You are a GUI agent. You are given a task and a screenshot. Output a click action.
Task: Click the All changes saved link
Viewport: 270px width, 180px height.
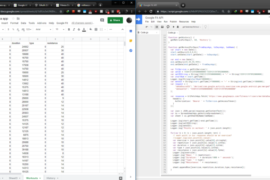click(x=83, y=23)
